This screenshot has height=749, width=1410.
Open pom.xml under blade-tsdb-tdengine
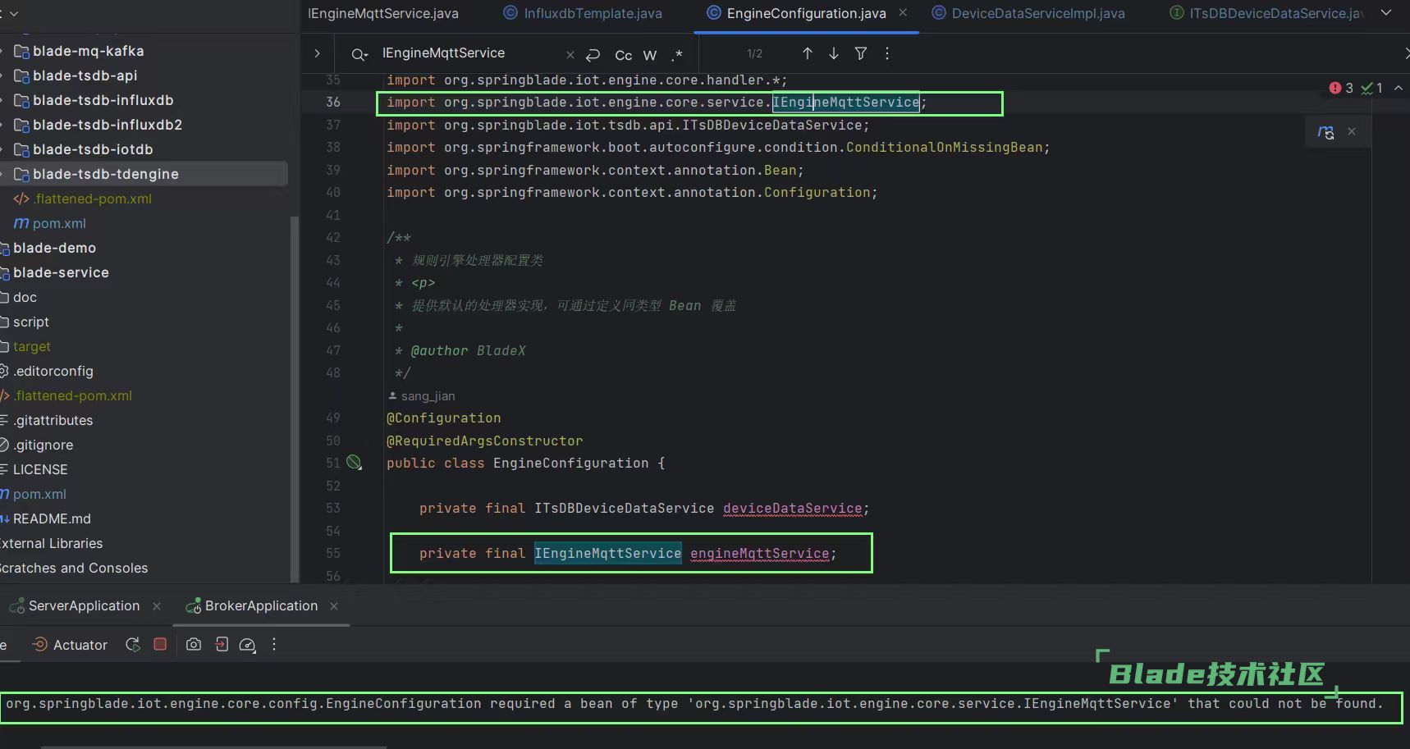click(x=58, y=223)
